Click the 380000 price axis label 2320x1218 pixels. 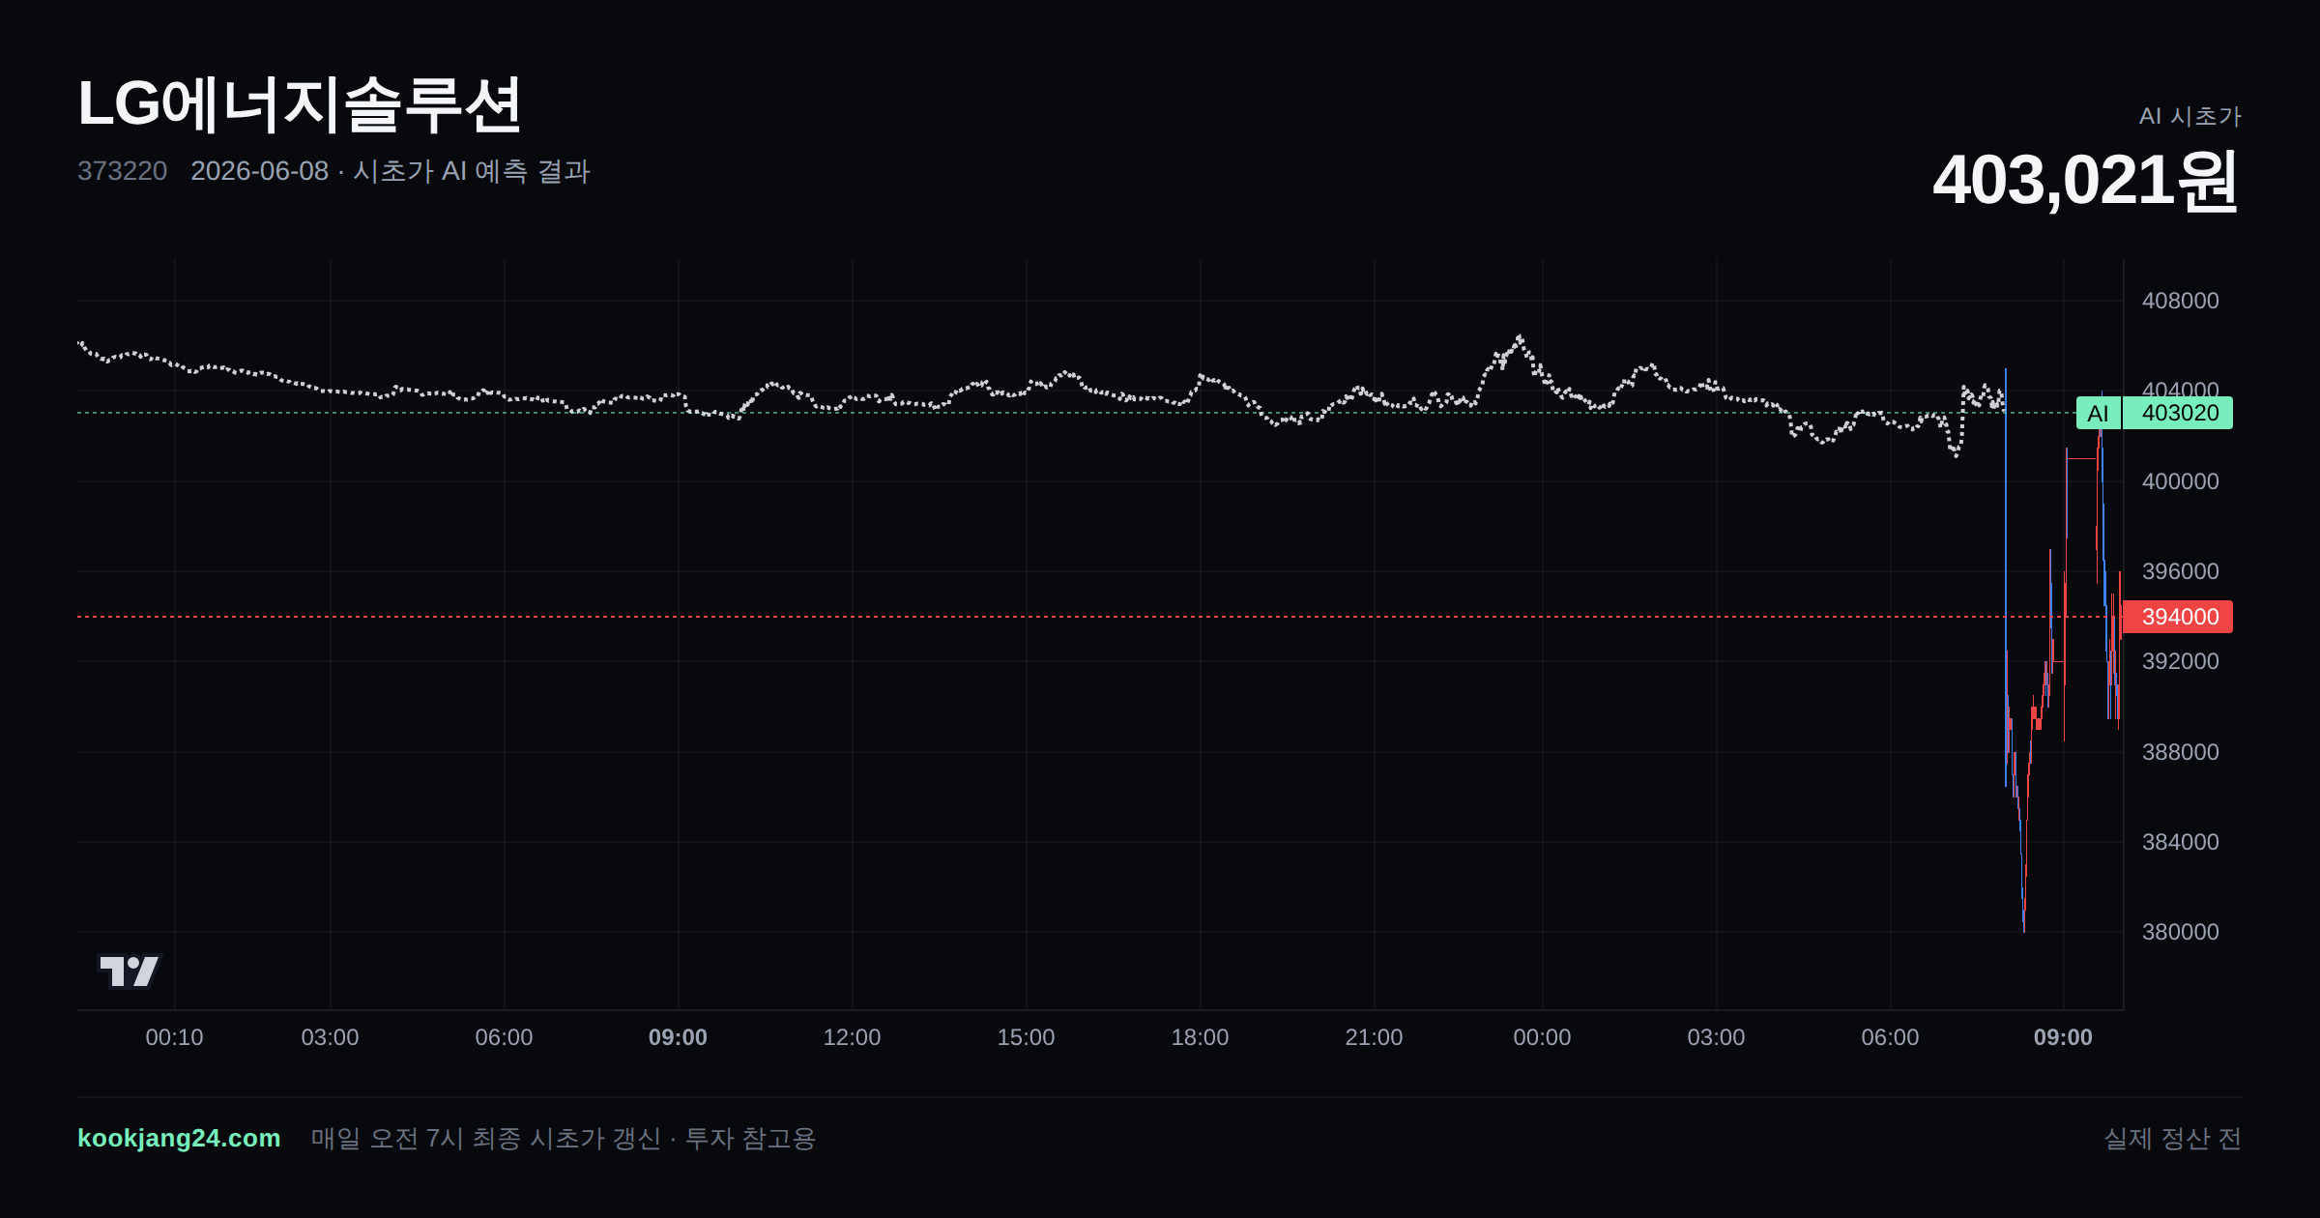pos(2180,932)
